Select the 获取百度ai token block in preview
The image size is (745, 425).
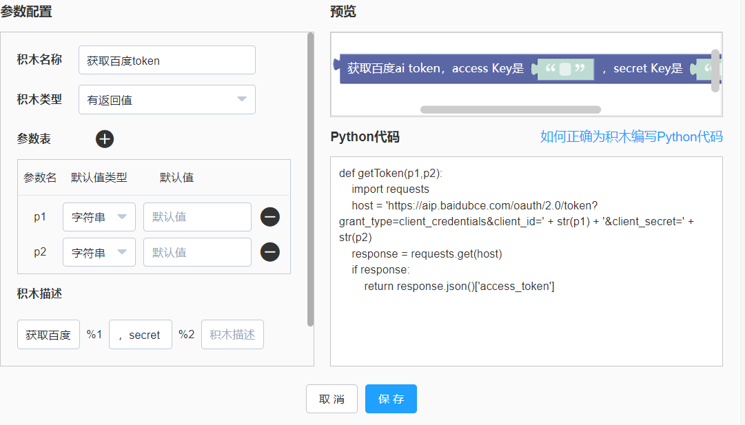434,69
